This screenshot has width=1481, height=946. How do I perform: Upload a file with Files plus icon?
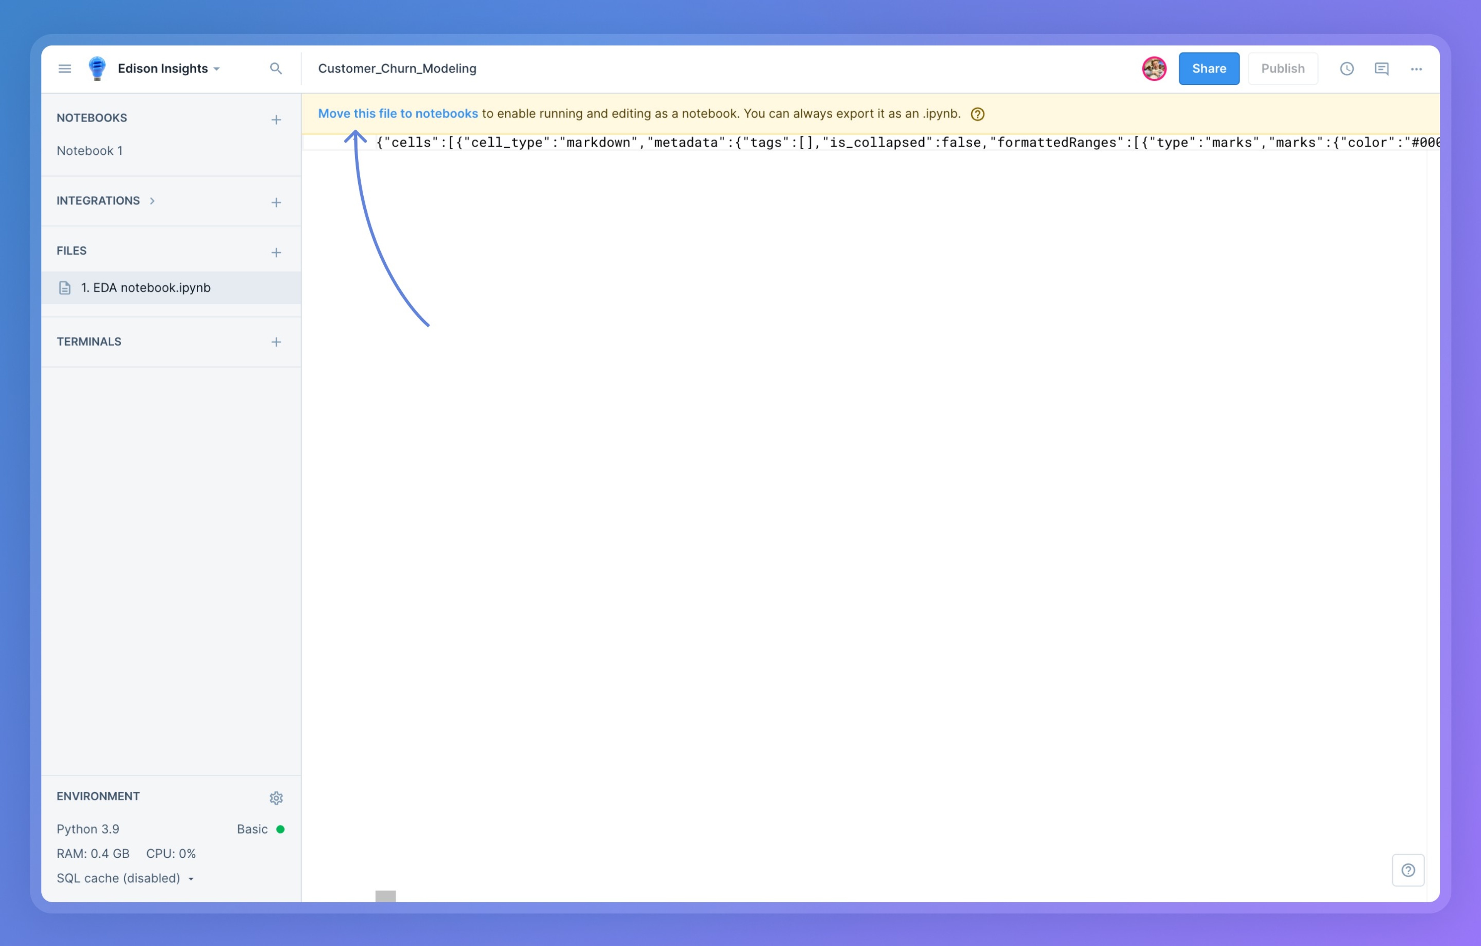pyautogui.click(x=276, y=252)
